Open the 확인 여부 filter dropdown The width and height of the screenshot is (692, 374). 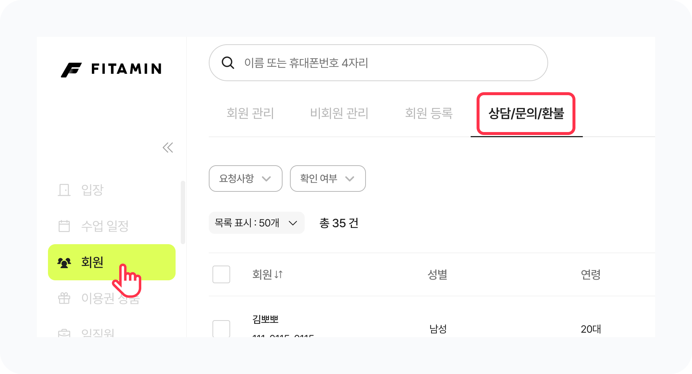pos(328,179)
